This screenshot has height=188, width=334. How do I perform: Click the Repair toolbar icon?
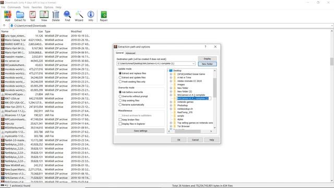(104, 16)
